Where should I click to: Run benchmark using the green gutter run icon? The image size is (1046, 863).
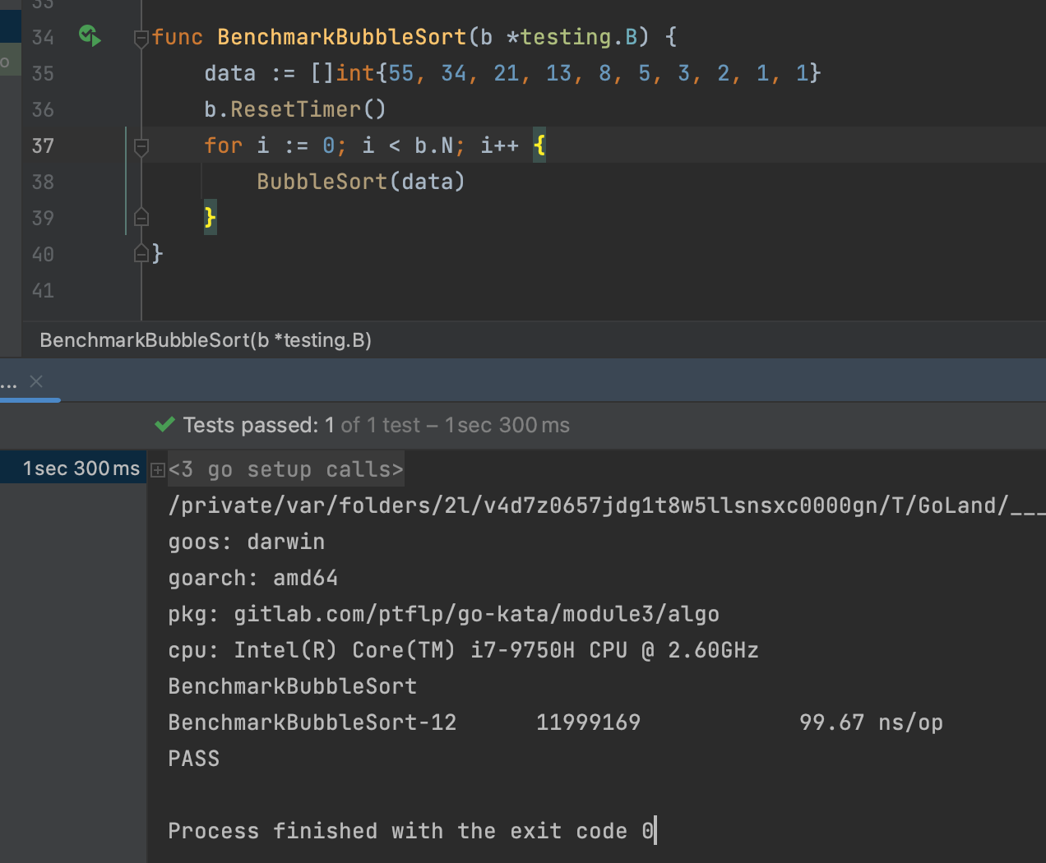coord(90,36)
